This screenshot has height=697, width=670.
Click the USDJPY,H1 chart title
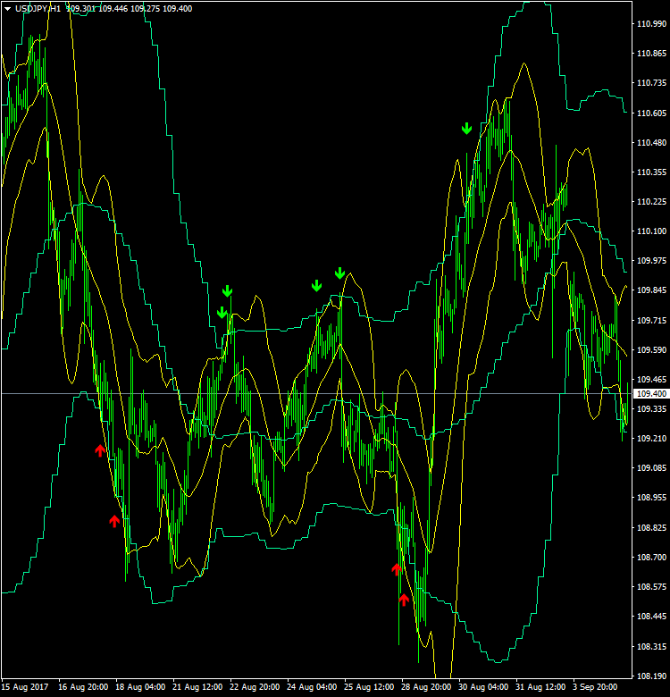pos(38,9)
